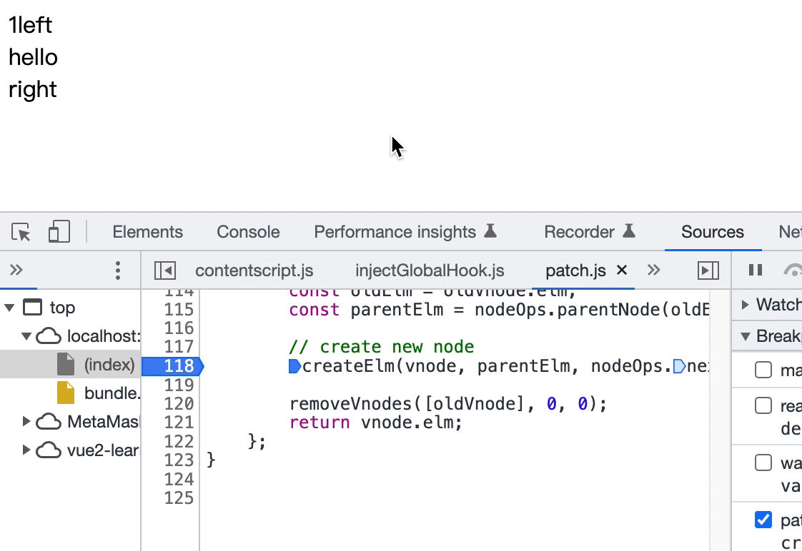802x551 pixels.
Task: Activate the inspect element picker icon
Action: tap(21, 232)
